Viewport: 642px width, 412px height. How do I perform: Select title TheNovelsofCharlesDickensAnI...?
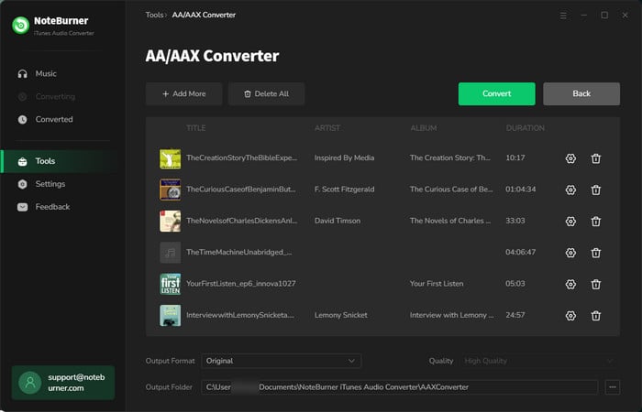[241, 221]
